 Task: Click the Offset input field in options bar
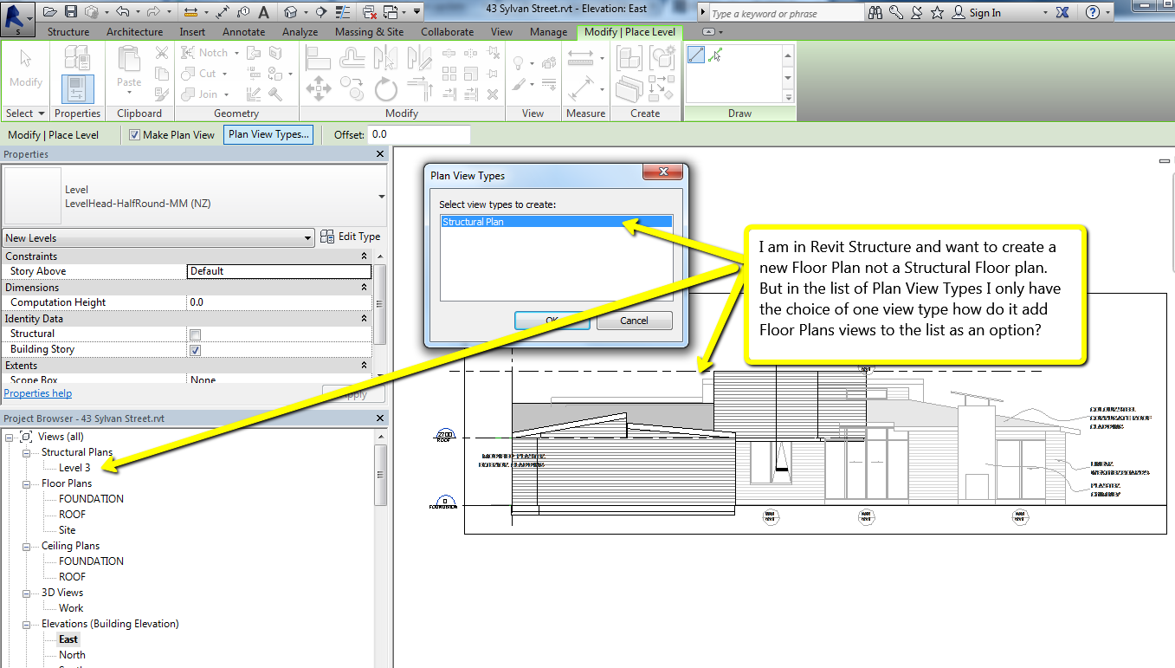[419, 134]
